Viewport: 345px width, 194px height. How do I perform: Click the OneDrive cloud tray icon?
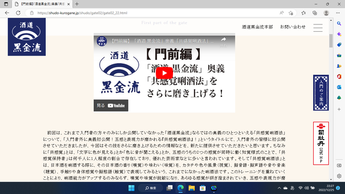pos(285,188)
